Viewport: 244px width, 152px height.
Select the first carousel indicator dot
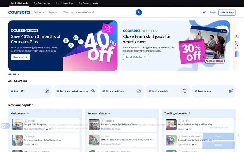pos(10,74)
